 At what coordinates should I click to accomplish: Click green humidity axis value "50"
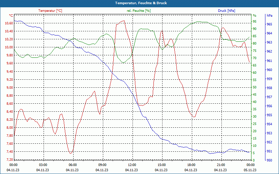(x=255, y=87)
